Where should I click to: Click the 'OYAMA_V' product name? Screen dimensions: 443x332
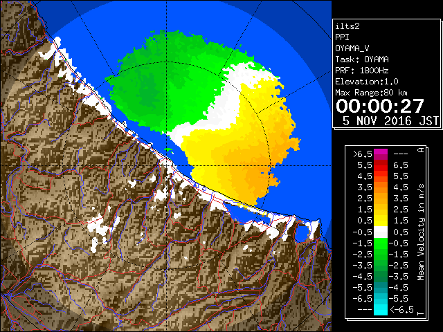(x=352, y=48)
